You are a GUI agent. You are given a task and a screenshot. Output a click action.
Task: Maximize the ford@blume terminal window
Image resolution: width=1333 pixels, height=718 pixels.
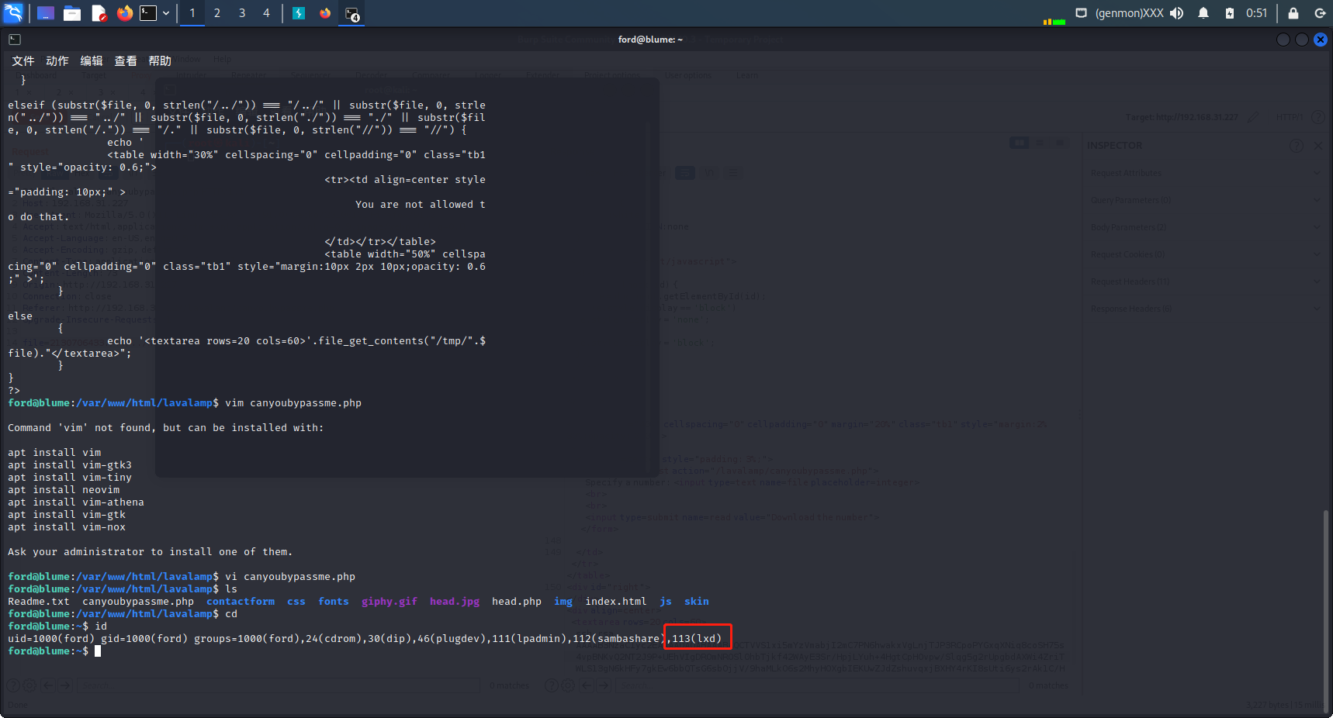[1302, 40]
